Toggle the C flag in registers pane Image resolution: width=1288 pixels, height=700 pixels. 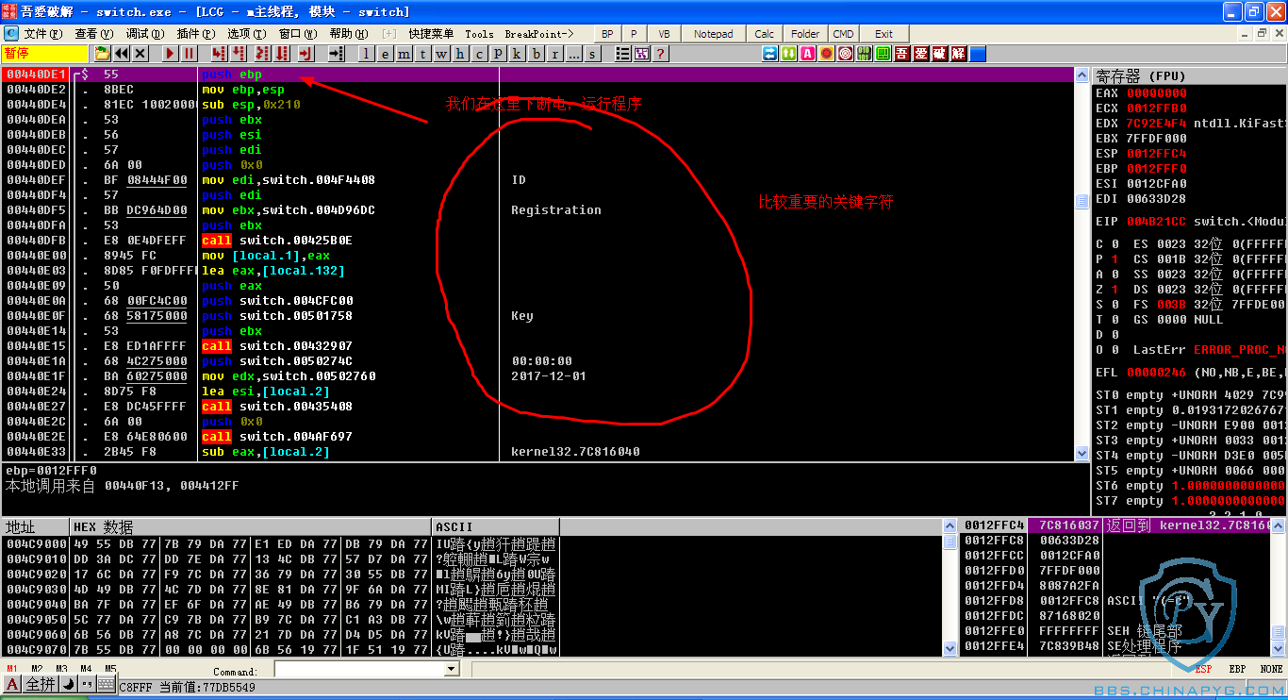click(x=1107, y=244)
